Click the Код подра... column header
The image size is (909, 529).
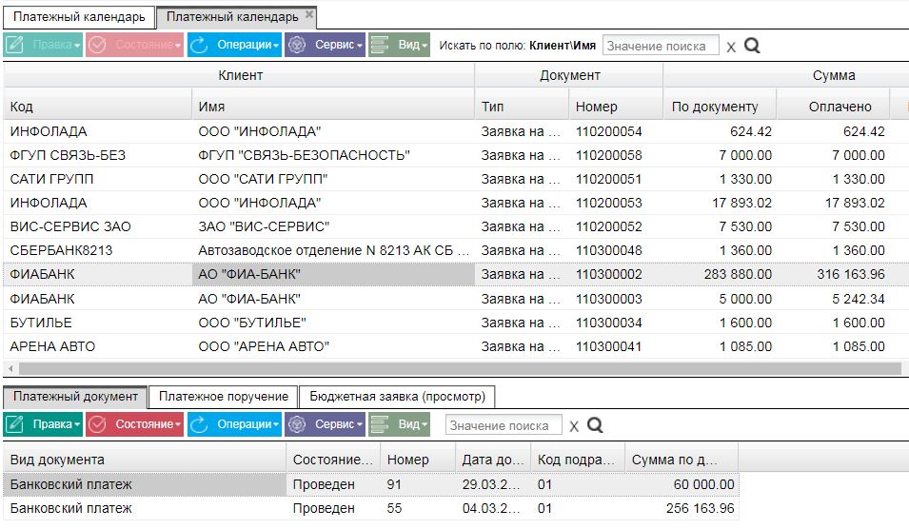pyautogui.click(x=578, y=460)
